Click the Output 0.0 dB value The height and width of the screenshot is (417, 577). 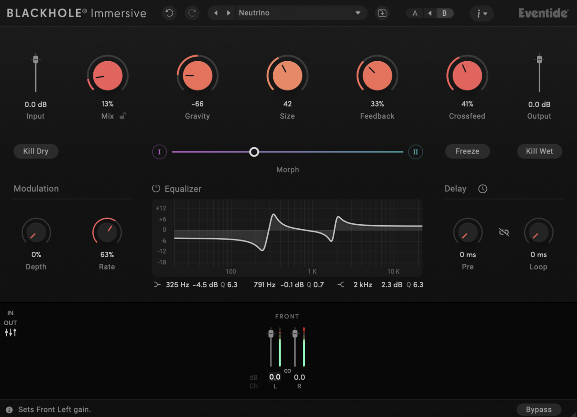point(539,104)
